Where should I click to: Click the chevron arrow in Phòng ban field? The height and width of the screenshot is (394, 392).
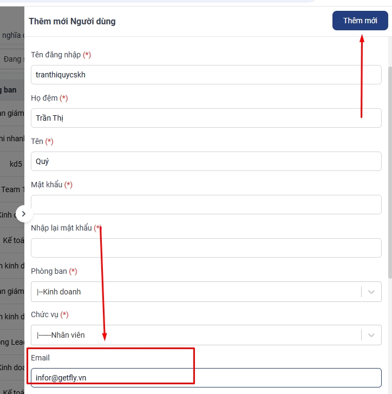click(x=371, y=292)
